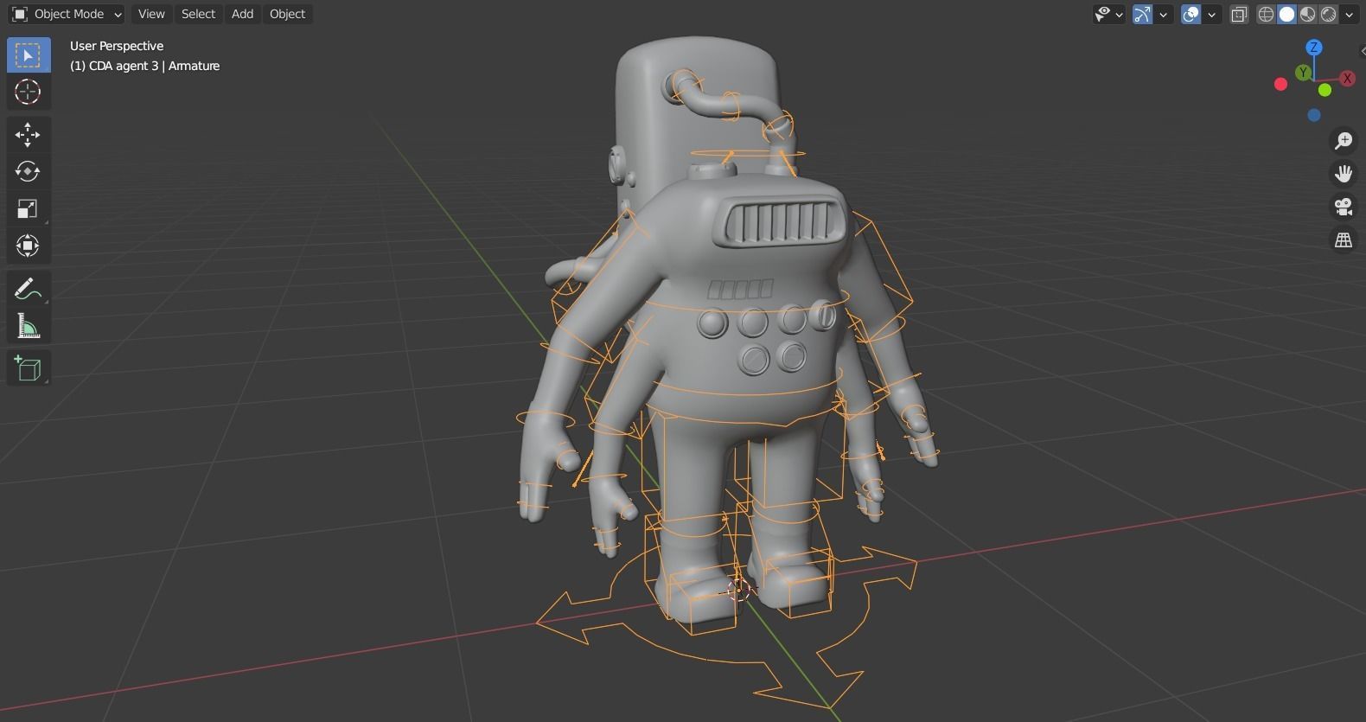
Task: Click the editor type icon beside Object Mode
Action: (x=20, y=14)
